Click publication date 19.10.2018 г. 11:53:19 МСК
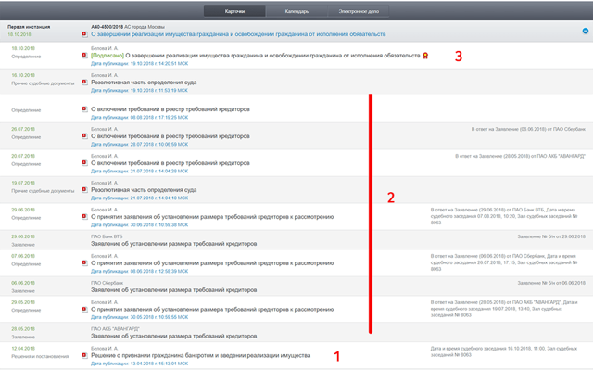Screen dimensions: 593x370 (x=139, y=91)
